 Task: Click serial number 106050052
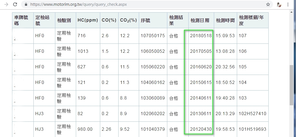(153, 51)
